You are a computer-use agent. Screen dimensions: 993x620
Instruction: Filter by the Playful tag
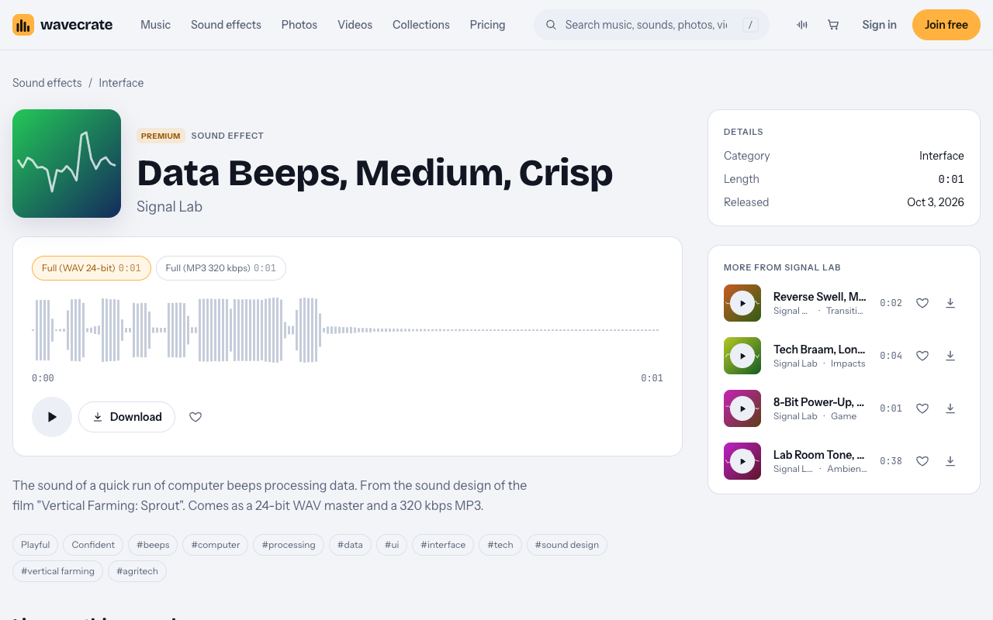click(x=36, y=545)
